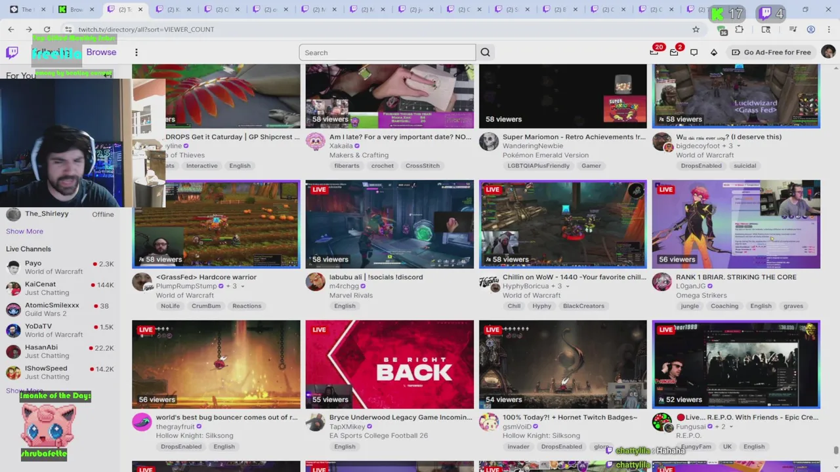Click the search magnifier button
The width and height of the screenshot is (840, 472).
click(485, 52)
